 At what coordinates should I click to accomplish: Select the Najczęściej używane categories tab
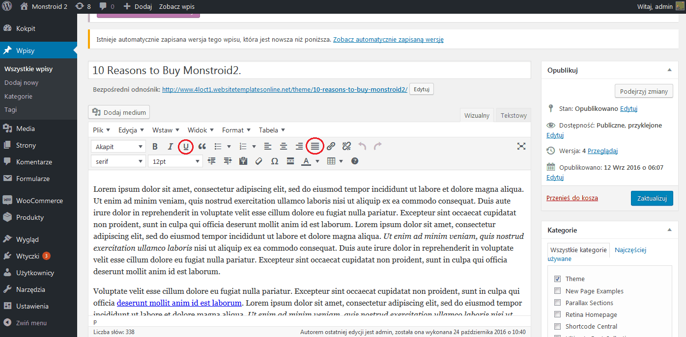tap(630, 250)
